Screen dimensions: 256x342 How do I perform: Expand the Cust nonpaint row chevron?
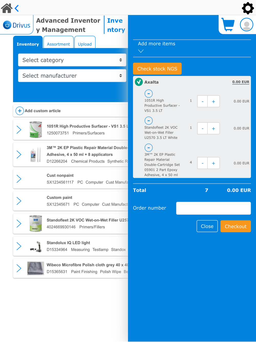pyautogui.click(x=19, y=179)
